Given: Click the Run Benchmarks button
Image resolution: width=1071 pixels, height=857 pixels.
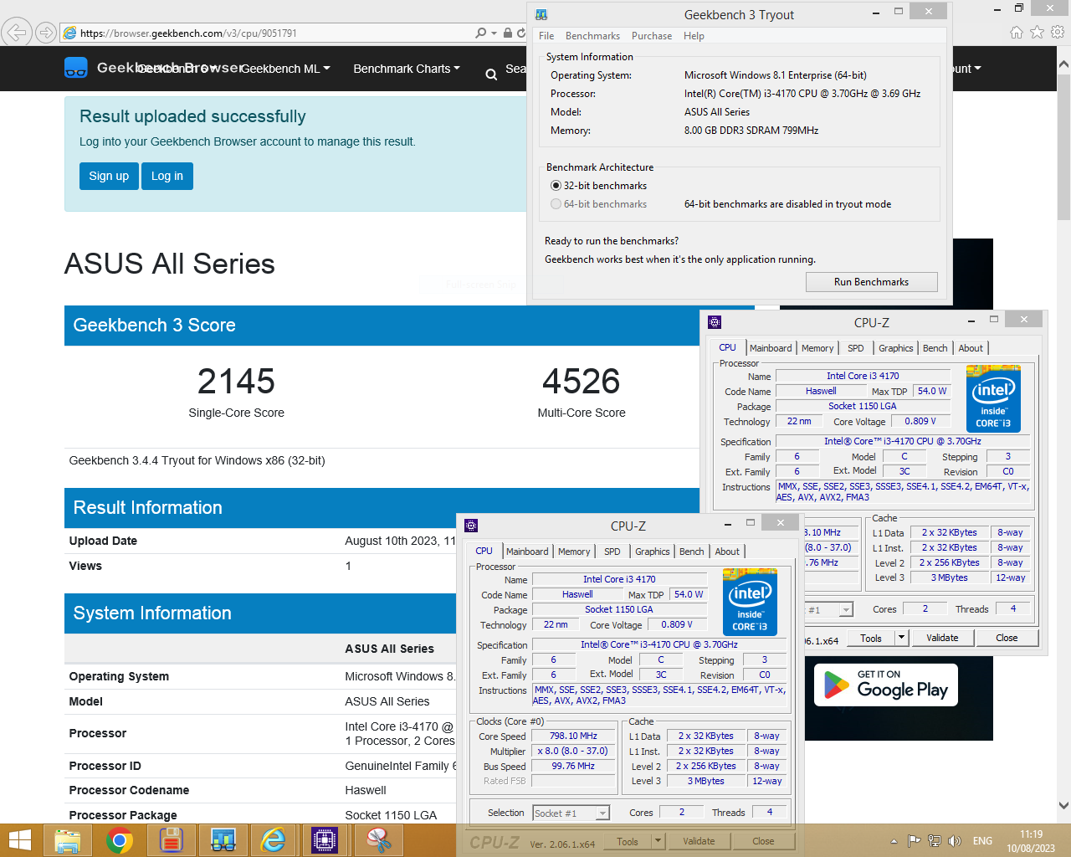Looking at the screenshot, I should point(871,282).
